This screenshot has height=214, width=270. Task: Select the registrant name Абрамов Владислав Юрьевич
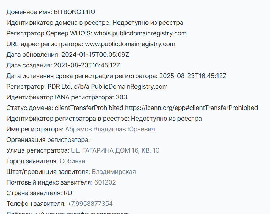tap(110, 129)
